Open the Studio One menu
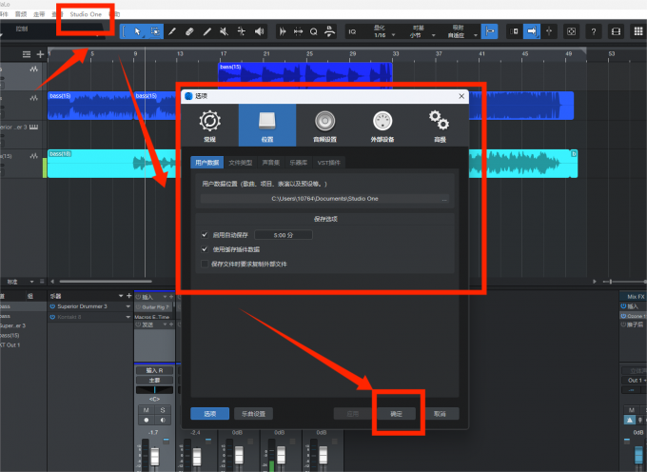Viewport: 647px width, 472px height. click(86, 14)
